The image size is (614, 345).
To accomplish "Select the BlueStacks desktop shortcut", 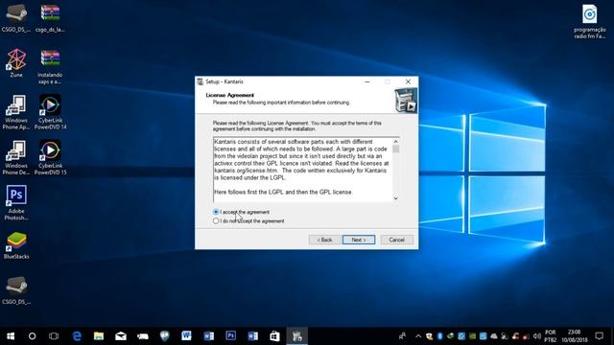I will (16, 245).
